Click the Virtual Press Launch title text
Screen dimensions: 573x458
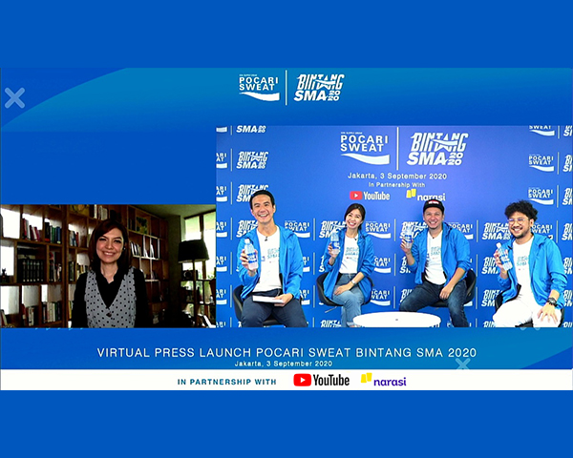pyautogui.click(x=286, y=352)
